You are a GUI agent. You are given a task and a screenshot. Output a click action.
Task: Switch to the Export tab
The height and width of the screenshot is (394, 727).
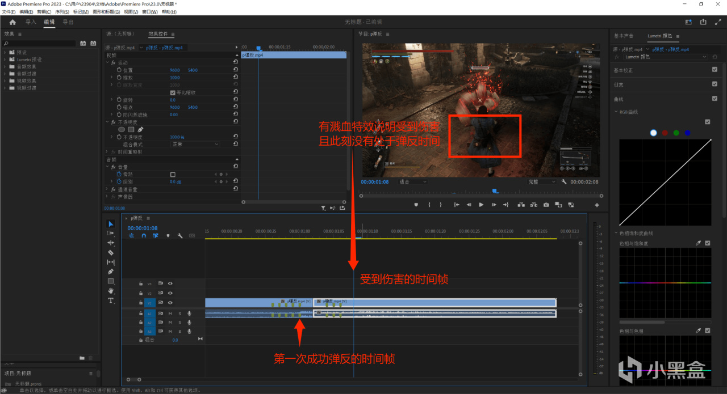tap(68, 22)
